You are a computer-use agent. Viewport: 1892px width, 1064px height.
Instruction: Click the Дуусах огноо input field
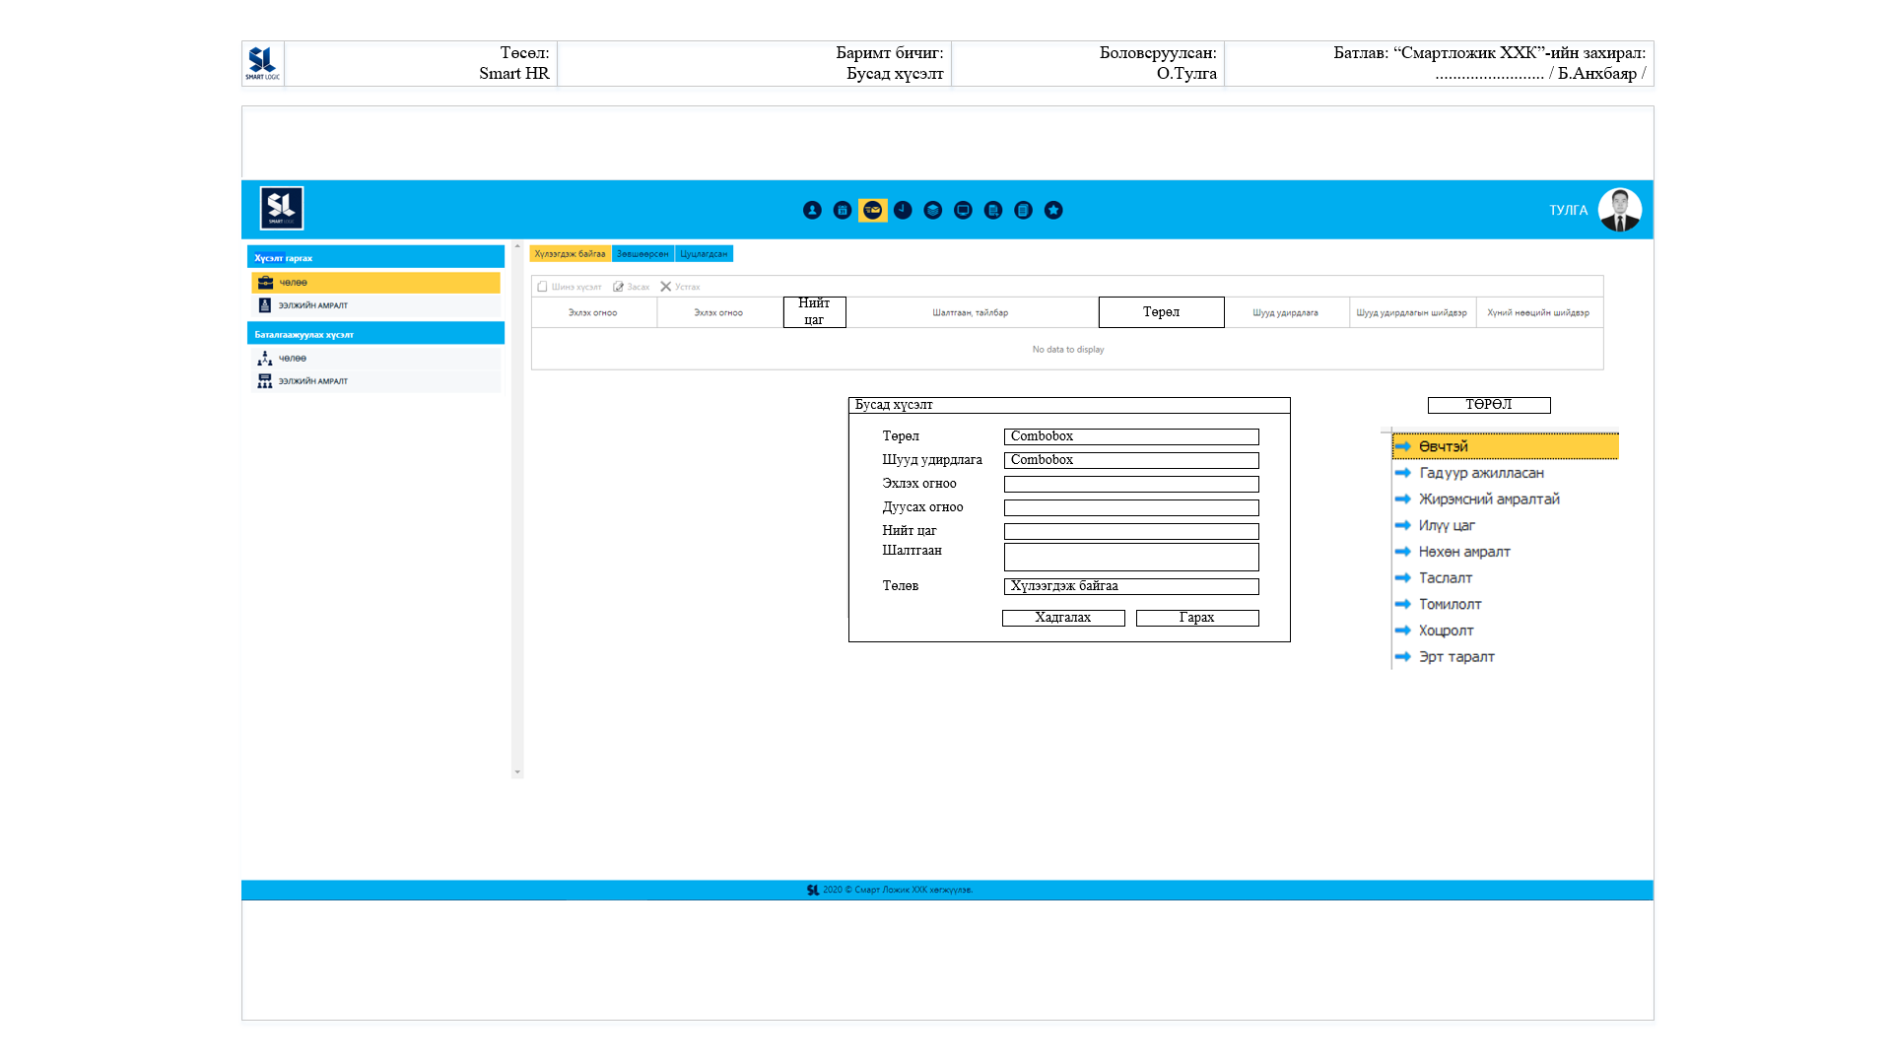coord(1131,507)
